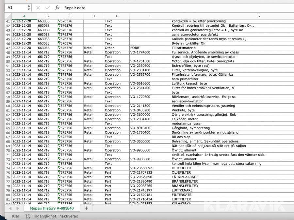Select column D header
Viewport: 294px width, 220px height.
(93, 16)
